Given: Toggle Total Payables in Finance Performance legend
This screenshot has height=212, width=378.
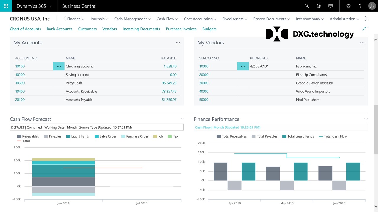Looking at the screenshot, I should coord(265,136).
